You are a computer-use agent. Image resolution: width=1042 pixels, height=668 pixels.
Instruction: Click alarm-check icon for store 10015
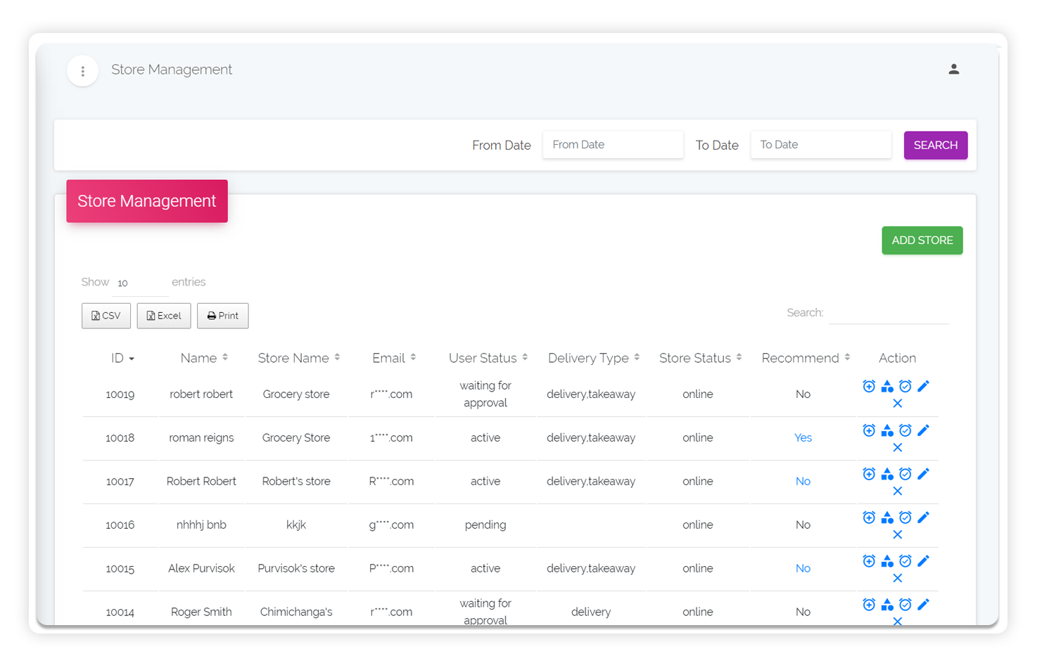coord(906,561)
